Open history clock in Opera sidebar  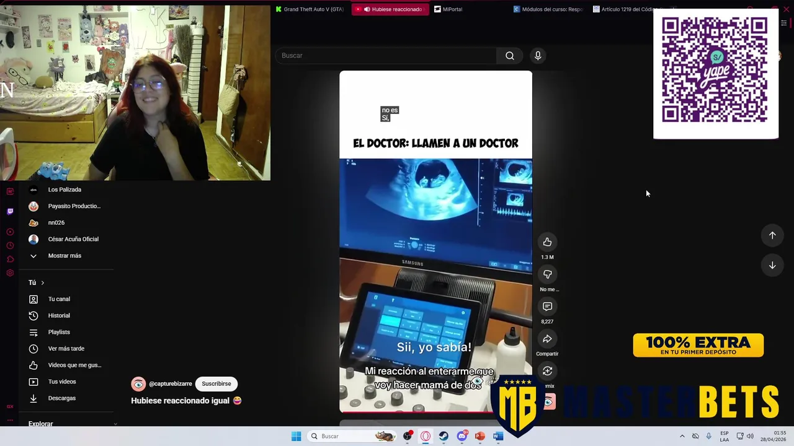(10, 246)
